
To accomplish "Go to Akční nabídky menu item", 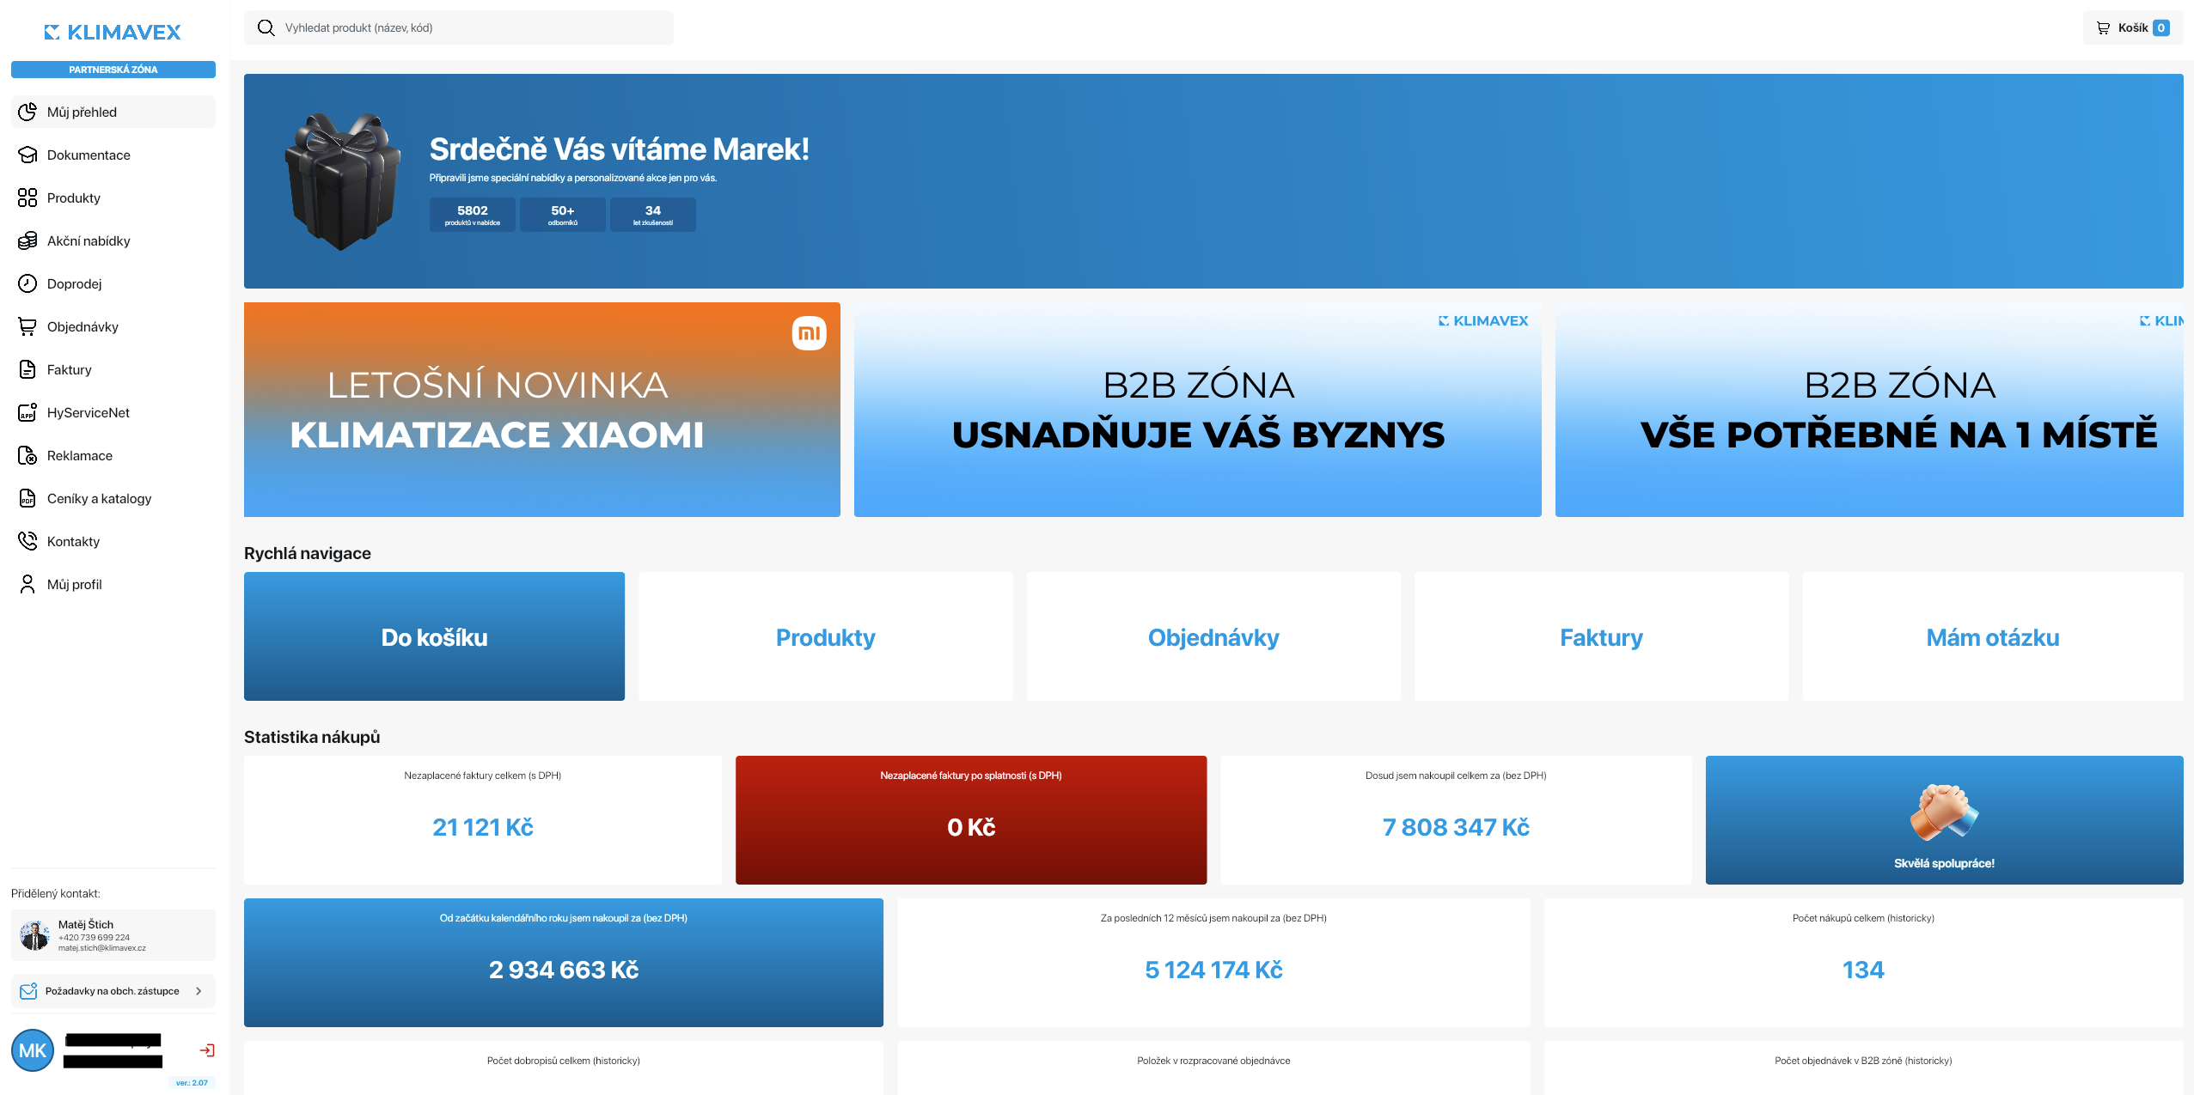I will click(113, 241).
